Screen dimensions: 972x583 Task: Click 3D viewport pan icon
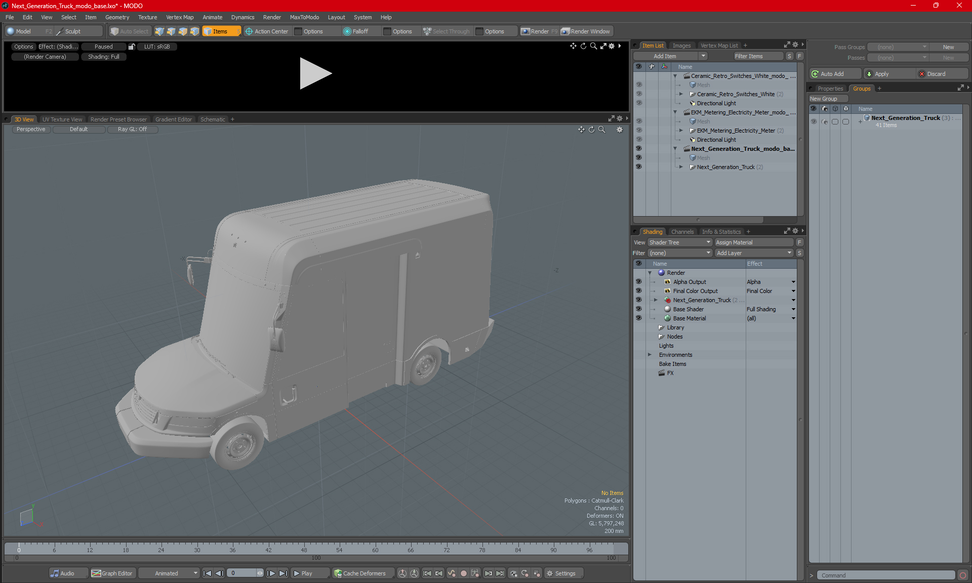(581, 130)
